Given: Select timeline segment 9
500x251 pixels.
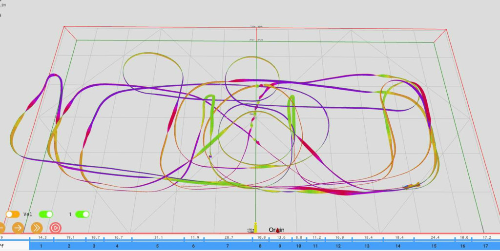Looking at the screenshot, I should point(280,246).
